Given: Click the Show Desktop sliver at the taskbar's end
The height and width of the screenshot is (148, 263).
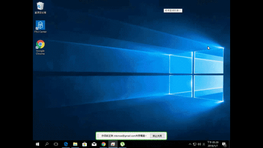Looking at the screenshot, I should tap(229, 144).
